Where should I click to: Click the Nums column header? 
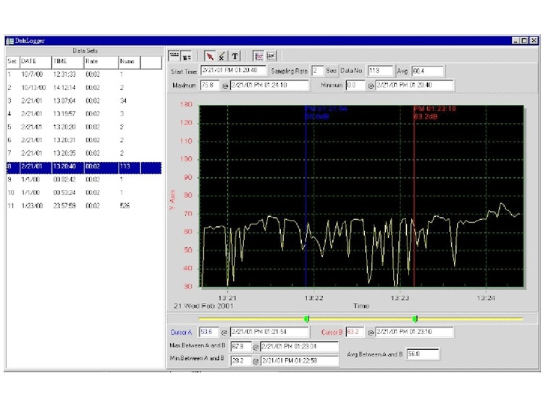point(129,61)
